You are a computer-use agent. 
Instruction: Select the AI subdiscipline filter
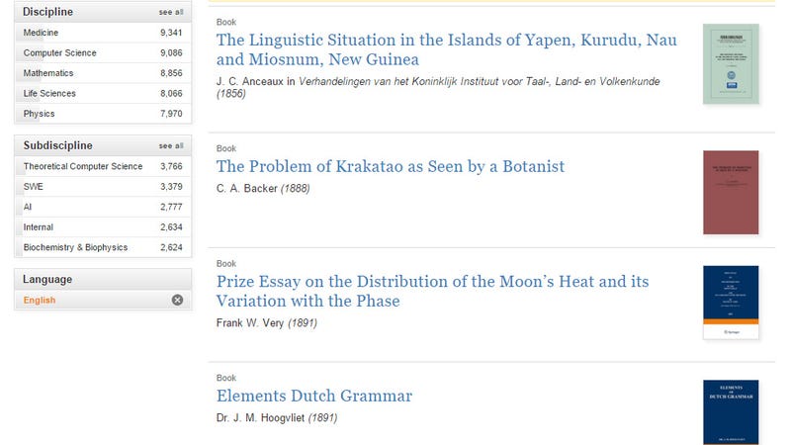[x=103, y=207]
